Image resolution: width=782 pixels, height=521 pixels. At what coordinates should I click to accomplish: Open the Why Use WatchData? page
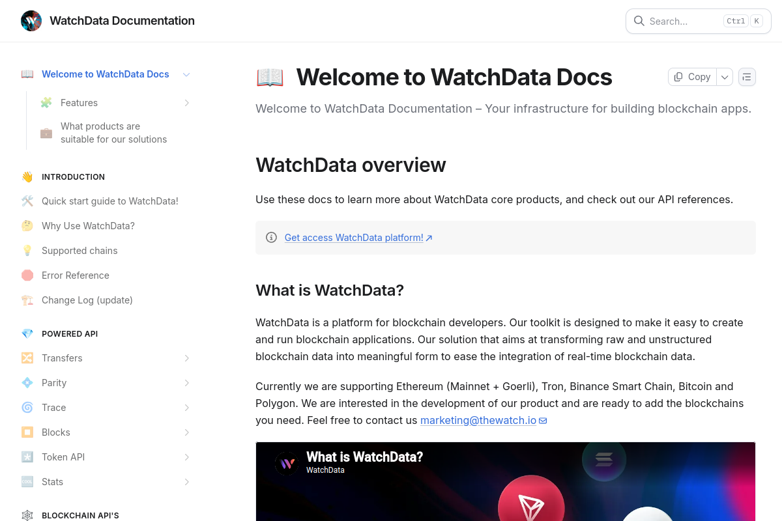(88, 226)
